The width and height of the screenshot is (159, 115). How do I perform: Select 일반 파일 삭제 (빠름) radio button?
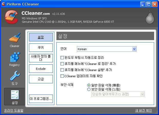click(x=89, y=85)
